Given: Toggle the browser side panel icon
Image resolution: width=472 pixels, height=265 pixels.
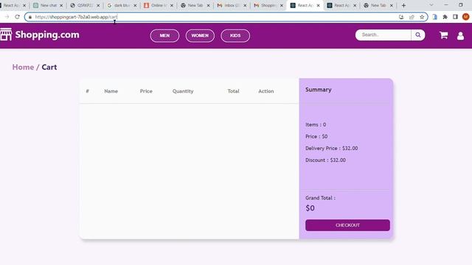Looking at the screenshot, I should coord(455,17).
